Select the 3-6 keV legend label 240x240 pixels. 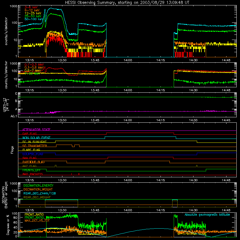click(x=31, y=7)
